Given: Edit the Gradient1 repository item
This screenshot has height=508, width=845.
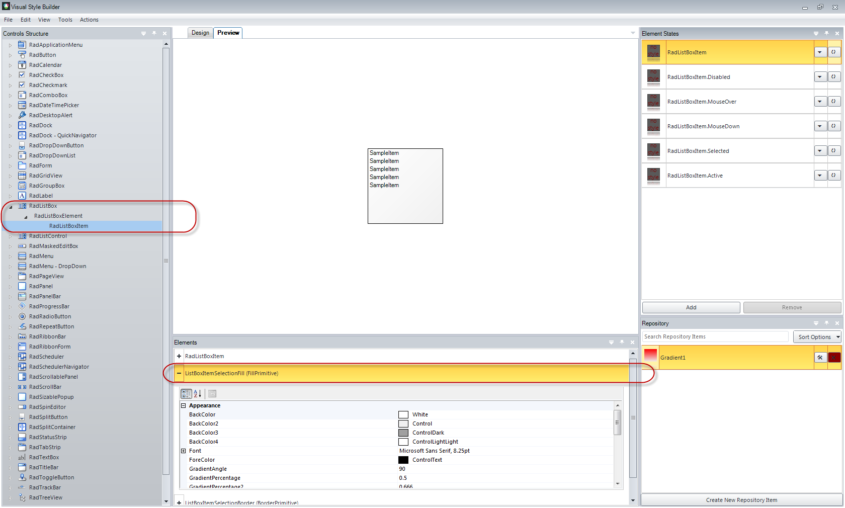Looking at the screenshot, I should [820, 358].
